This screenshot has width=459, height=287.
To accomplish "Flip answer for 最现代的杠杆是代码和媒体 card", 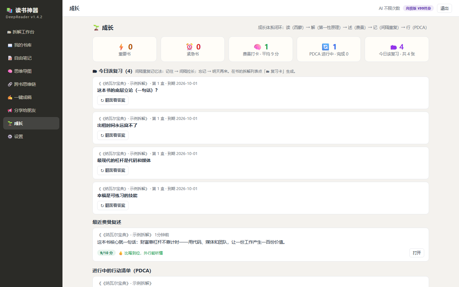I will point(113,170).
